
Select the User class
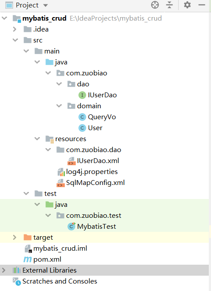95,128
